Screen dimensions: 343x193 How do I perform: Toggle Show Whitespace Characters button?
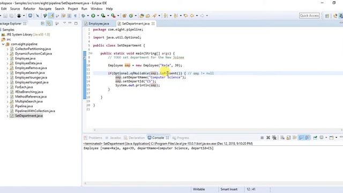coord(75,16)
